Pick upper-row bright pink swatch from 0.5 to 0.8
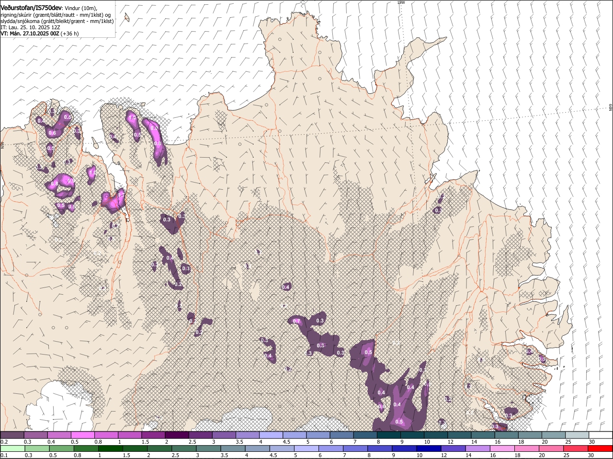Viewport: 613px width, 459px height. (x=83, y=435)
